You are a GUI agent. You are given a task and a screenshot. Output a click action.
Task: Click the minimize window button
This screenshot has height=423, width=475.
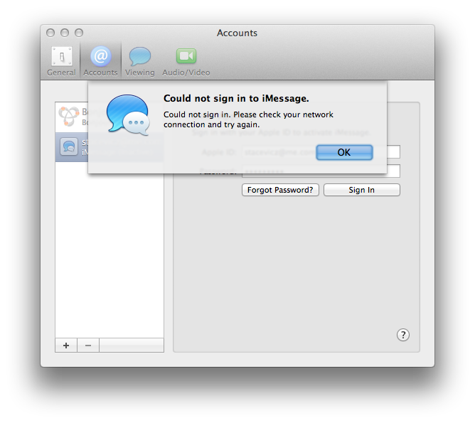point(65,33)
